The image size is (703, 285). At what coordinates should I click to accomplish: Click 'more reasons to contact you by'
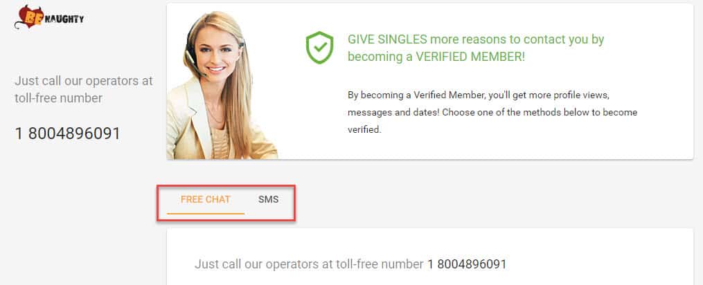coord(517,39)
